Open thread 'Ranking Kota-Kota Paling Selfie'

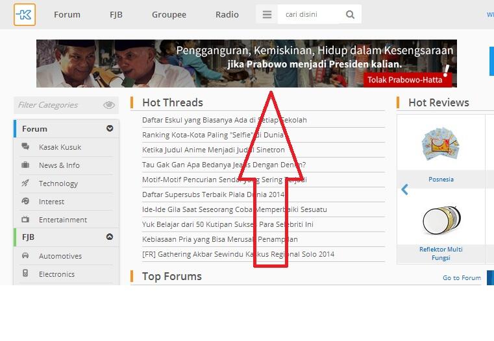[213, 135]
